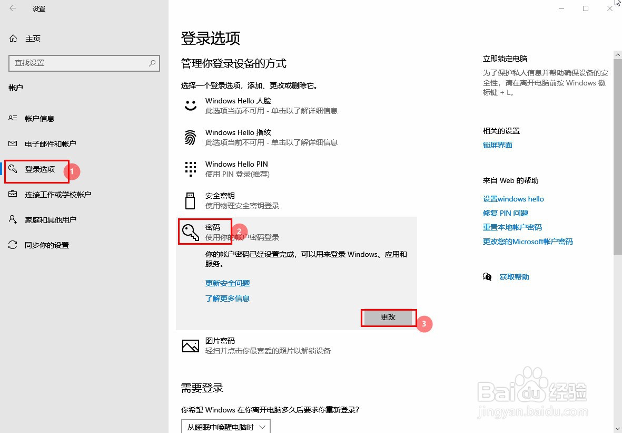The width and height of the screenshot is (622, 433).
Task: Click the envelope icon for 电子邮件和帐户
Action: tap(13, 143)
